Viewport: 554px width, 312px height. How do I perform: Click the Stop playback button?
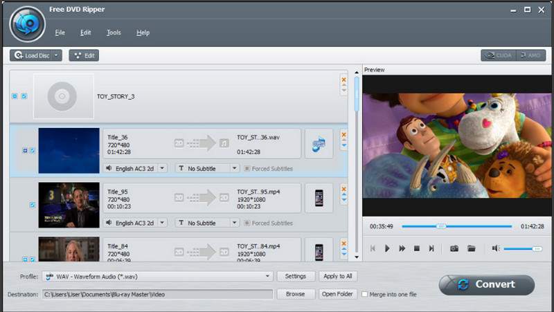(x=417, y=248)
